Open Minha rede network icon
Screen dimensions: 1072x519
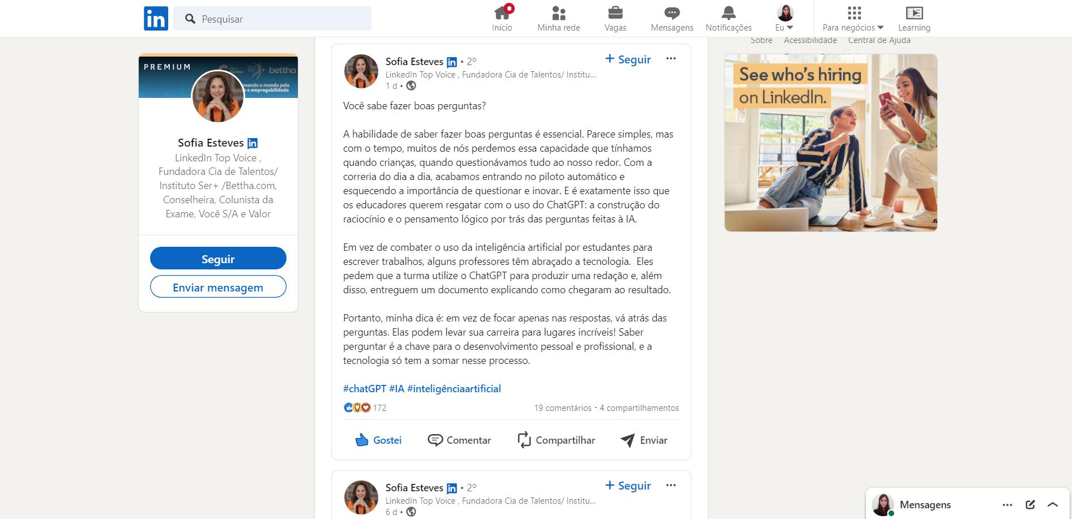(x=559, y=18)
